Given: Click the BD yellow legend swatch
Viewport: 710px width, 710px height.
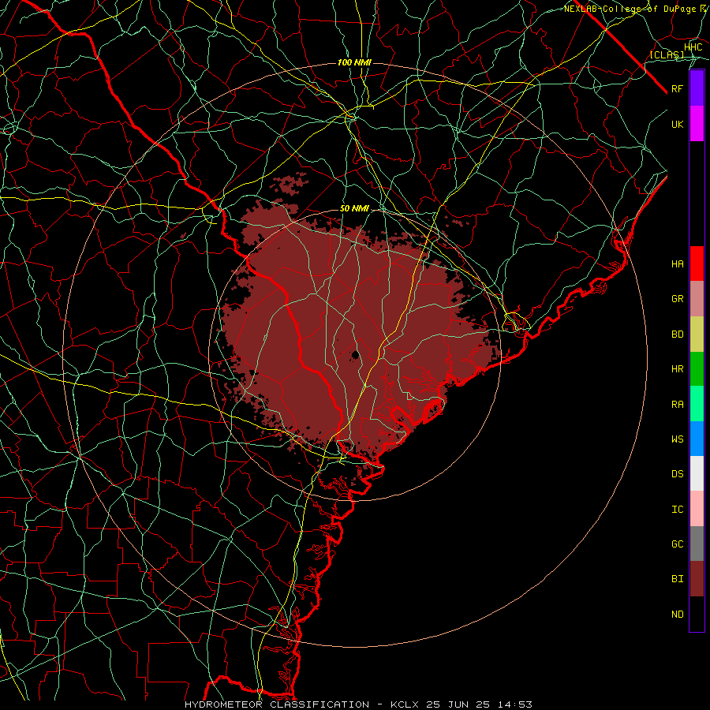Looking at the screenshot, I should pos(697,334).
